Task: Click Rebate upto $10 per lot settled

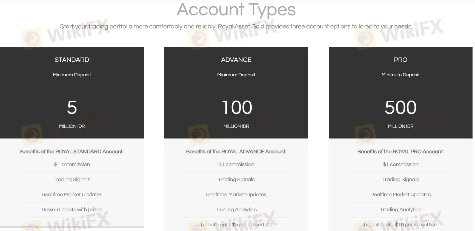Action: (400, 225)
